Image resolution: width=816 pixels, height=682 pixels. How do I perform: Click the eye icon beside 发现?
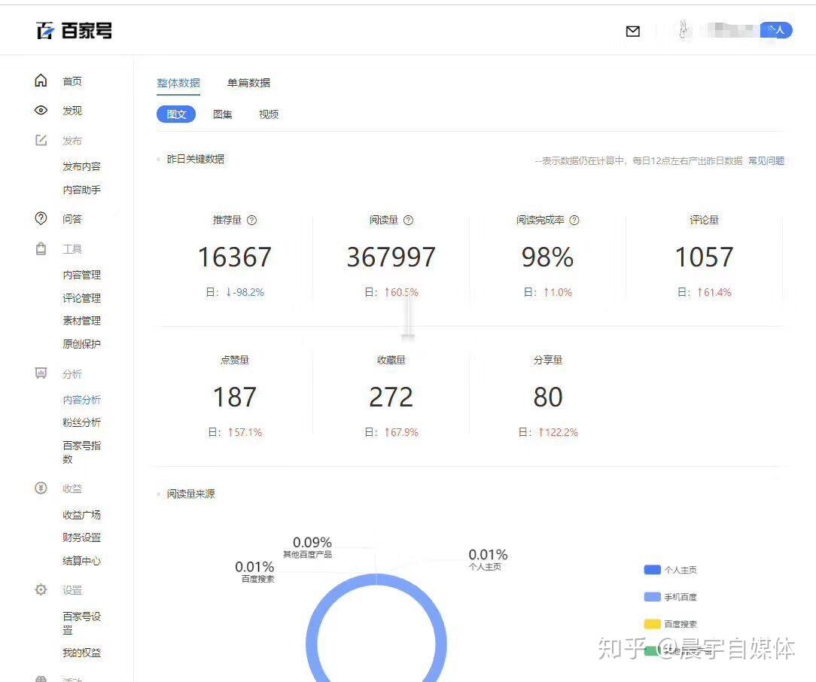coord(41,111)
